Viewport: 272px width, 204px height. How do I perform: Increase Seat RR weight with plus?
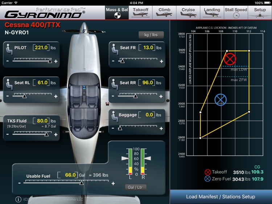click(161, 96)
